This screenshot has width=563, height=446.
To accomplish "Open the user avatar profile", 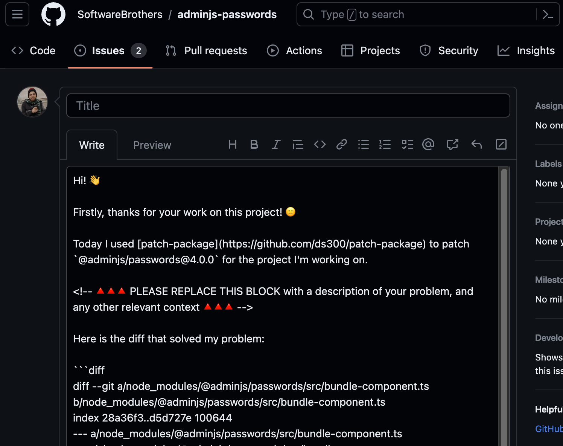I will click(32, 102).
